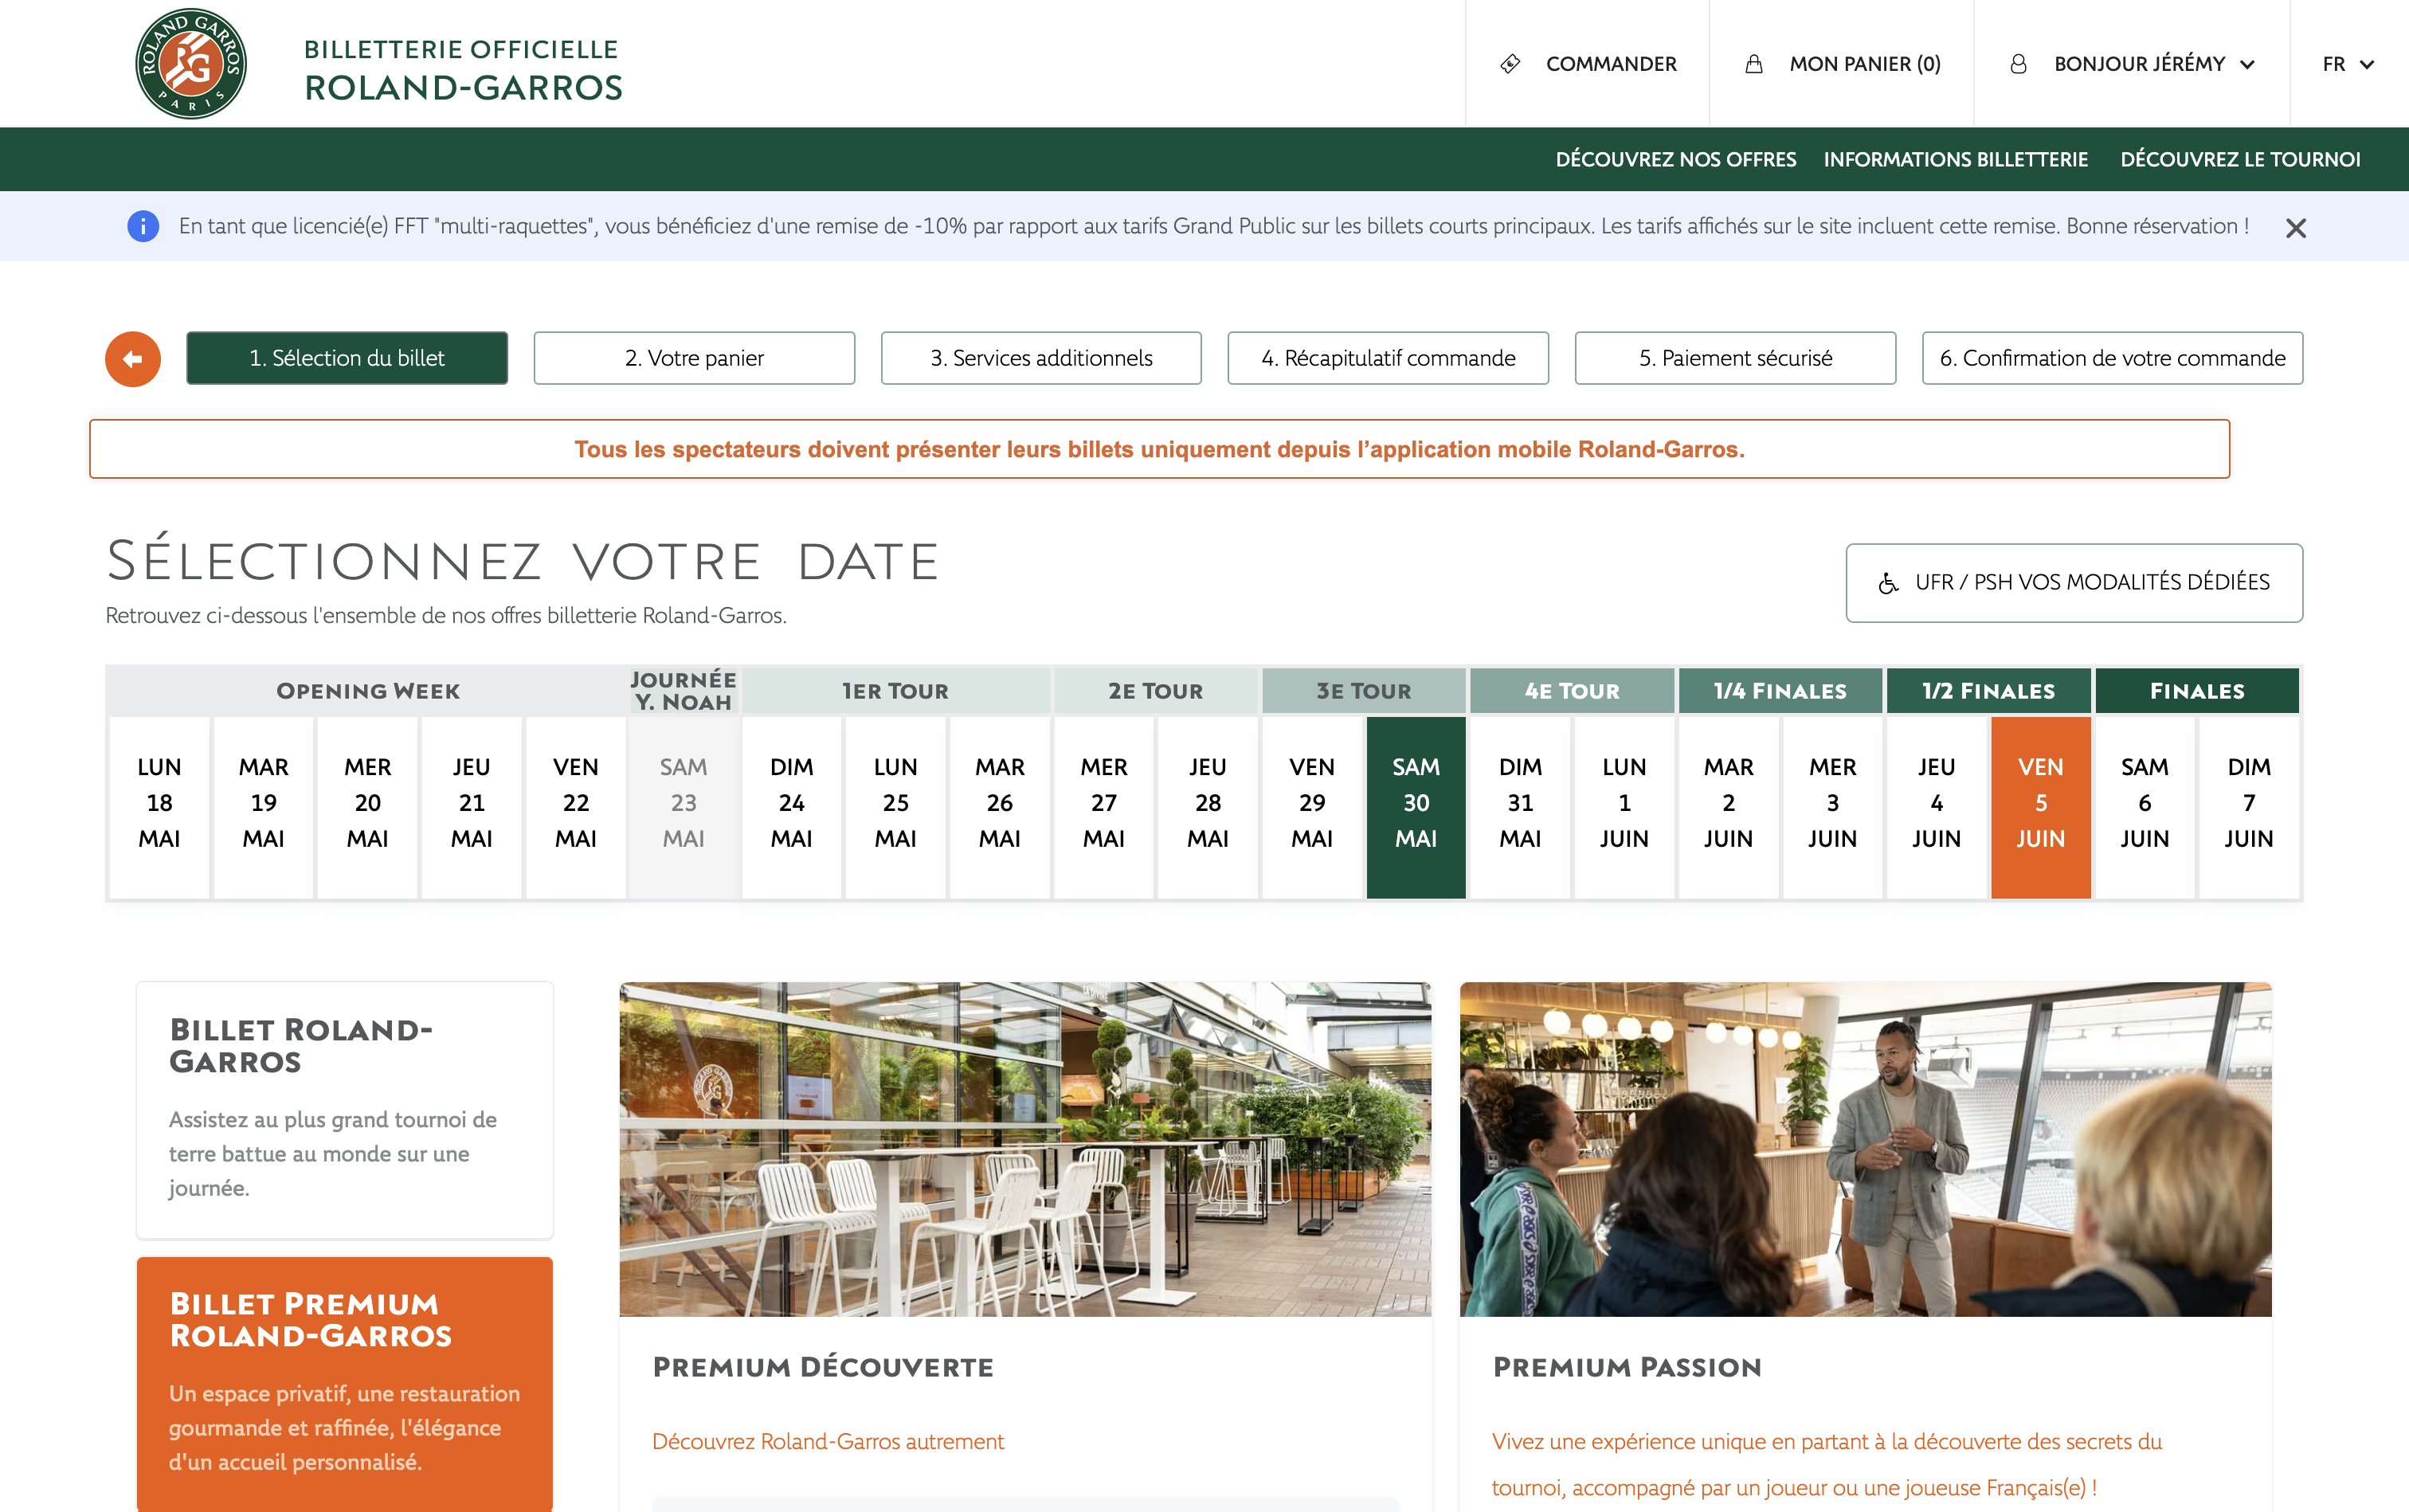Click UFR / PSH vos modalités dédiées button

pyautogui.click(x=2073, y=582)
